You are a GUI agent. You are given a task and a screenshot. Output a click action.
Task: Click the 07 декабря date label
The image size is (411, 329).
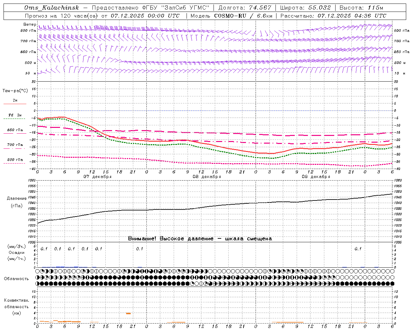[98, 177]
